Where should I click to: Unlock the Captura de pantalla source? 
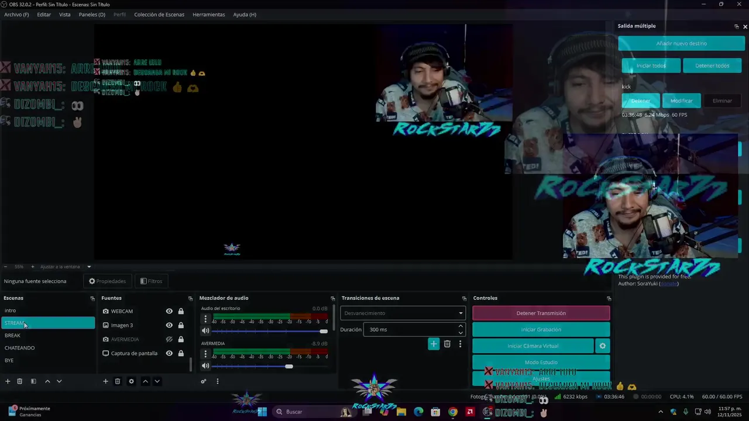[x=181, y=353]
